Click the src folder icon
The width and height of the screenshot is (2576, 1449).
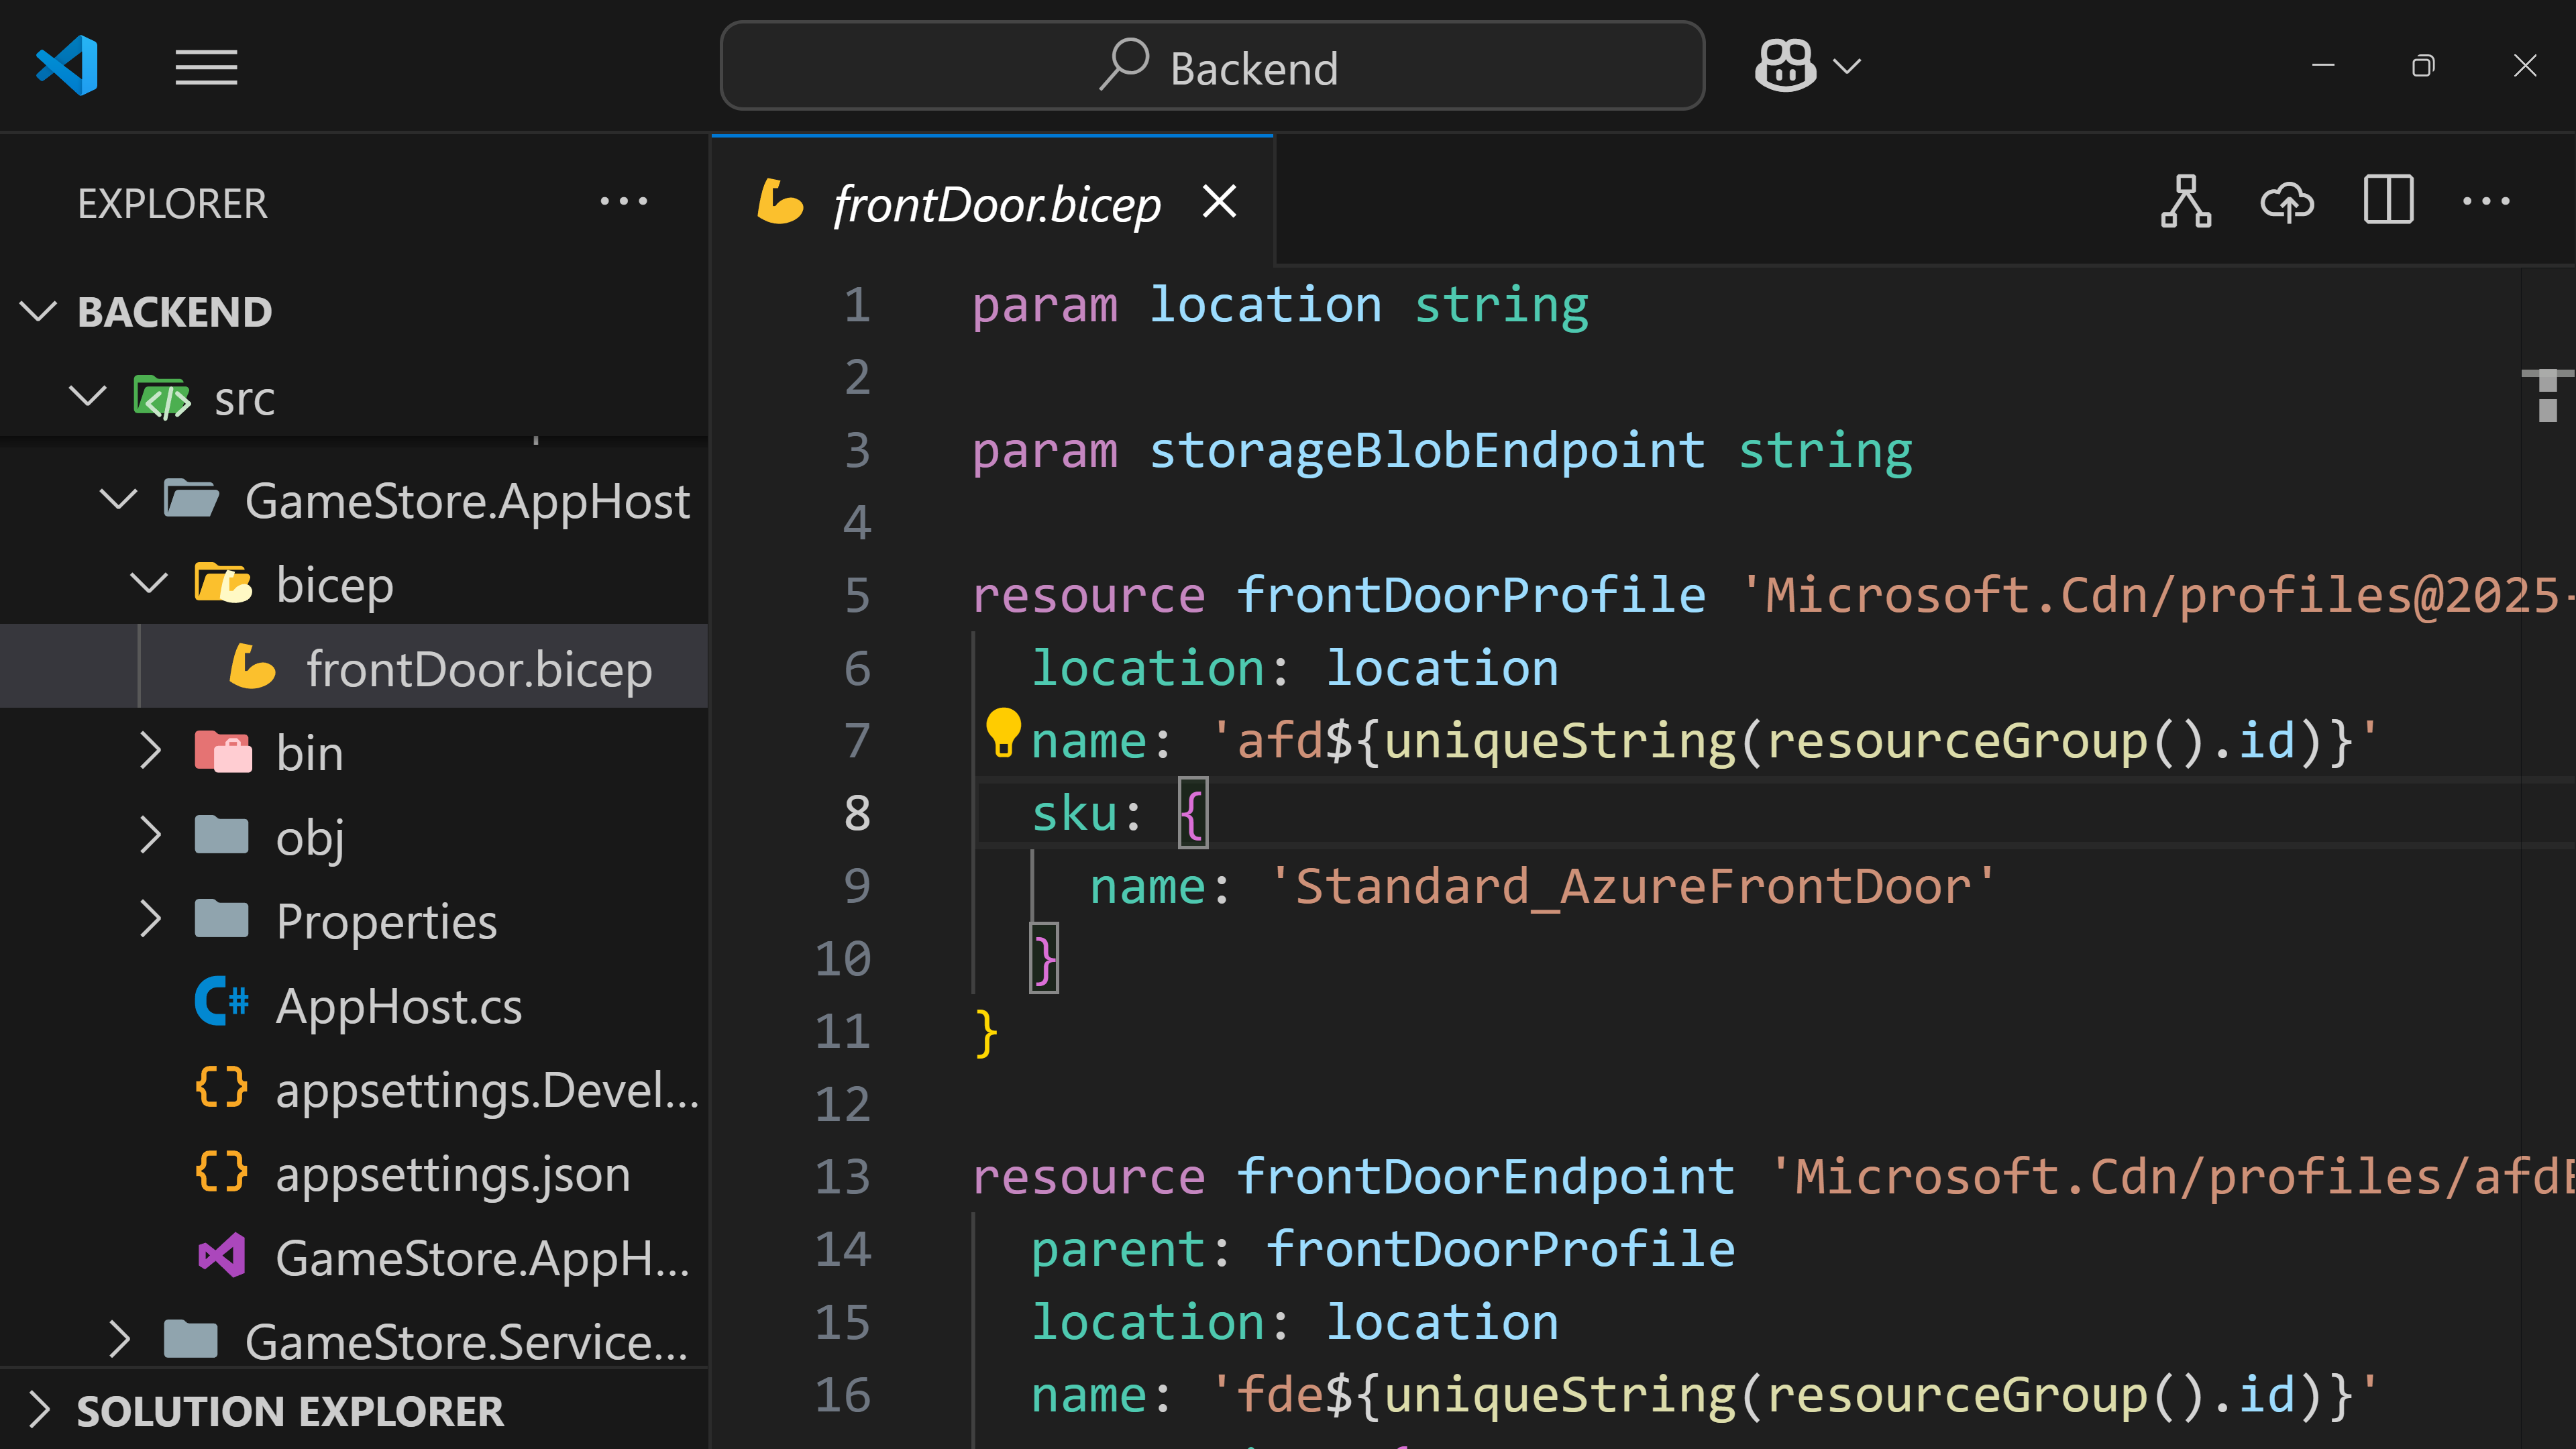tap(162, 397)
